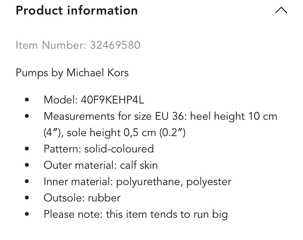Click the bullet point beside Please note

pyautogui.click(x=27, y=214)
